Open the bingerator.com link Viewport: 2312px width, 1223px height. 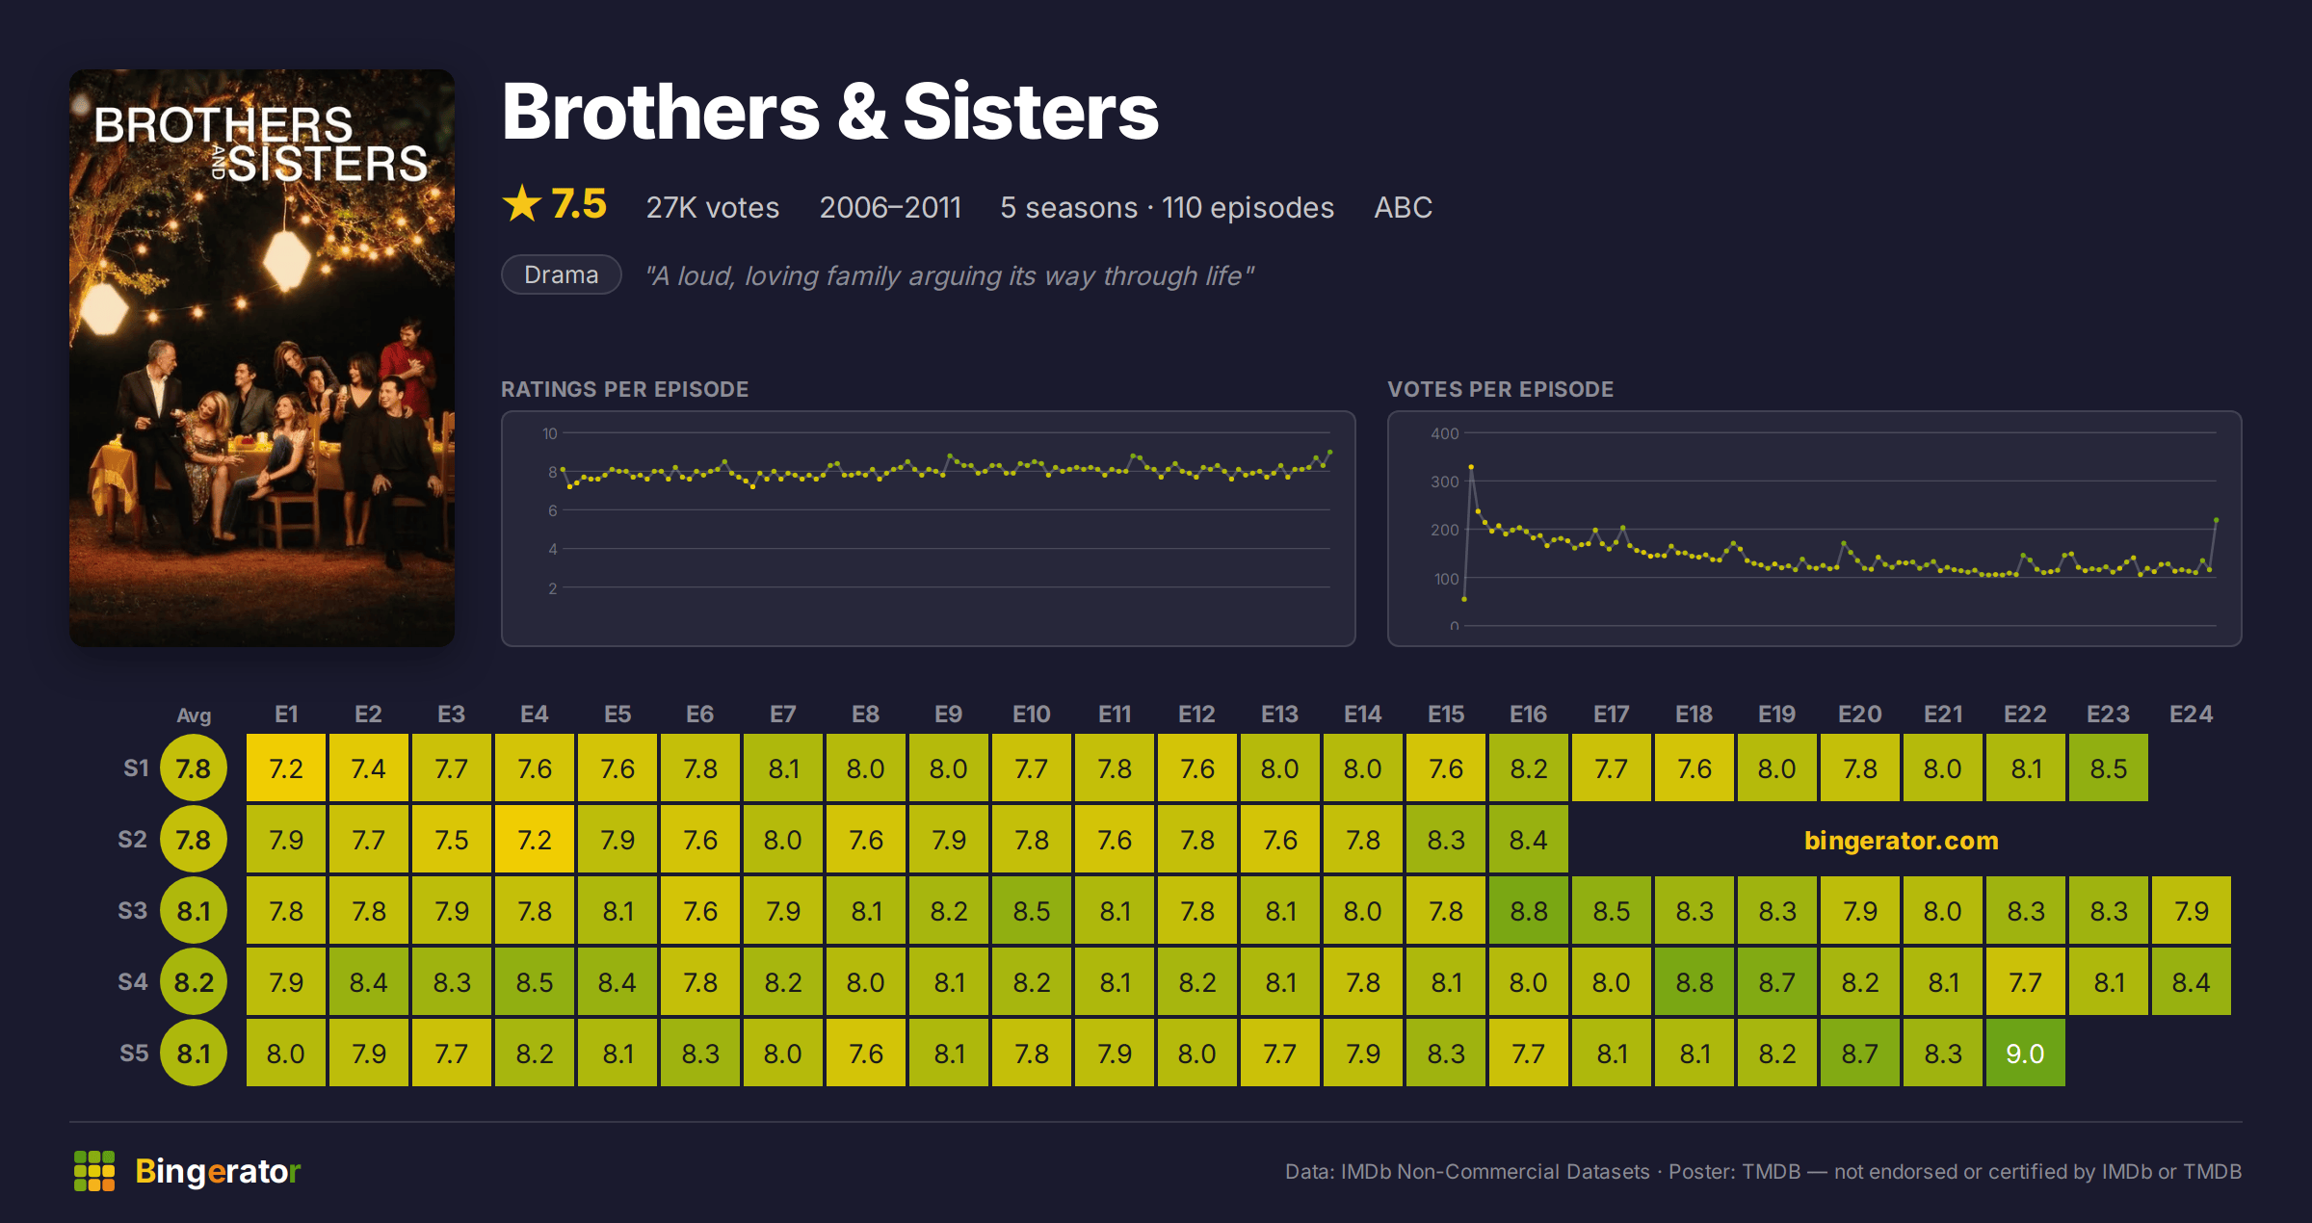click(x=1901, y=840)
